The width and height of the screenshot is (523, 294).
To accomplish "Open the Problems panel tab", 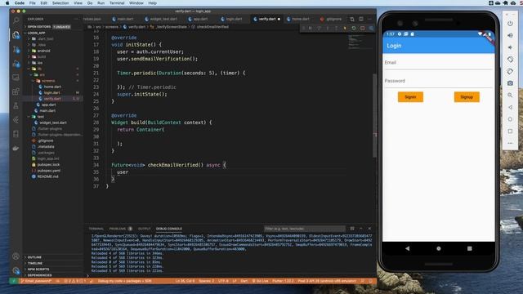I will pos(118,229).
